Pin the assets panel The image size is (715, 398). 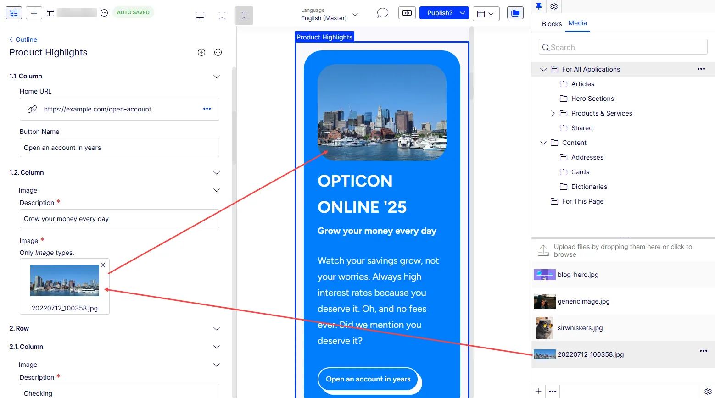coord(539,6)
